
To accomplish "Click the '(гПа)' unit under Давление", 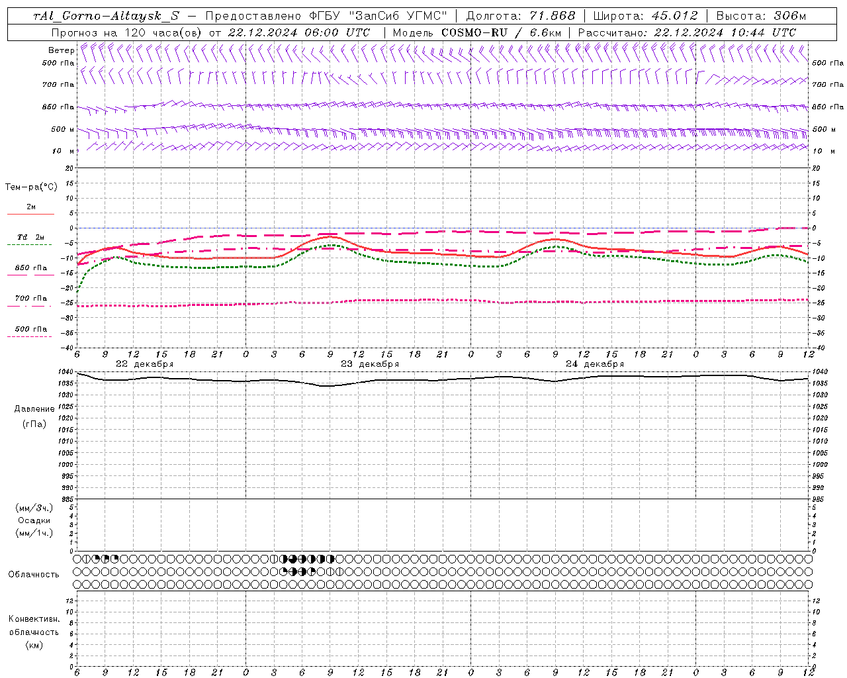I will (x=34, y=424).
